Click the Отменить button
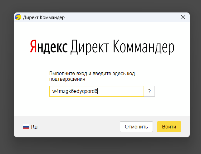201x154 pixels. [136, 127]
